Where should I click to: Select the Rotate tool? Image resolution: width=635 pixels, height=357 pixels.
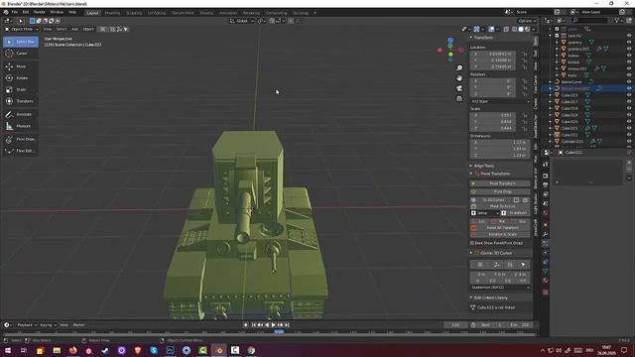click(21, 78)
